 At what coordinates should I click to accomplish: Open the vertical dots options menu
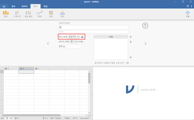192,6
